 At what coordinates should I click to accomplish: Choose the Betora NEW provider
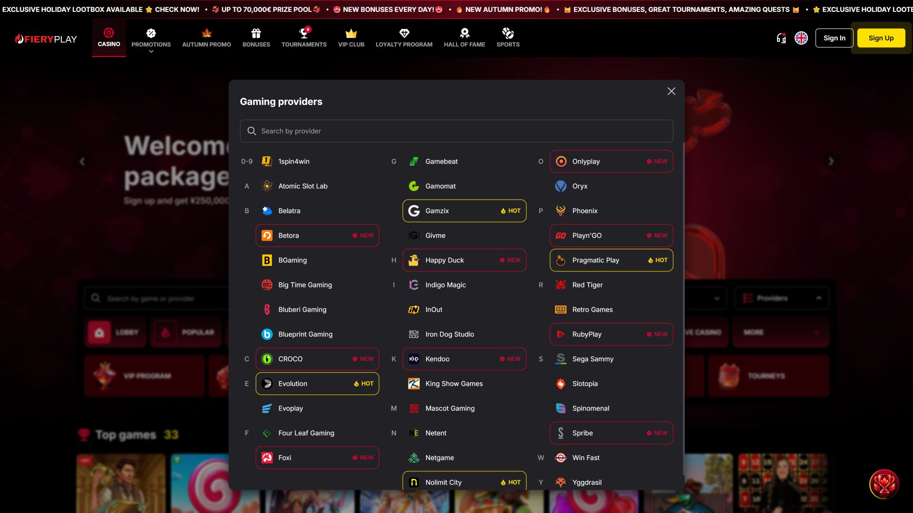pyautogui.click(x=317, y=236)
